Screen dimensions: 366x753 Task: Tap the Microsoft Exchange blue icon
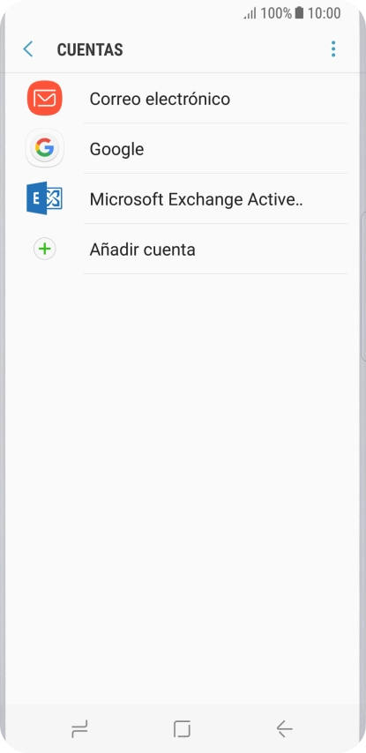click(x=45, y=198)
